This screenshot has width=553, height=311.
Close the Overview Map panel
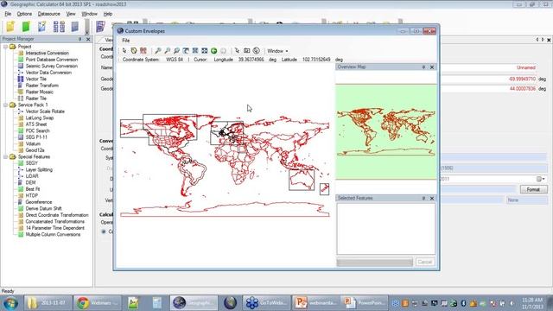tap(432, 67)
